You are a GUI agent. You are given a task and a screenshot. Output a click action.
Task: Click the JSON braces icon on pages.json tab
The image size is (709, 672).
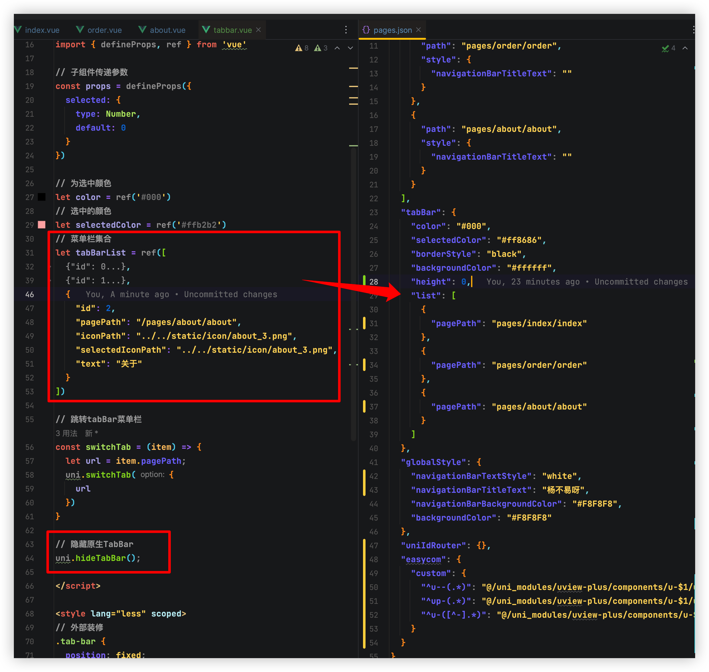pos(366,30)
